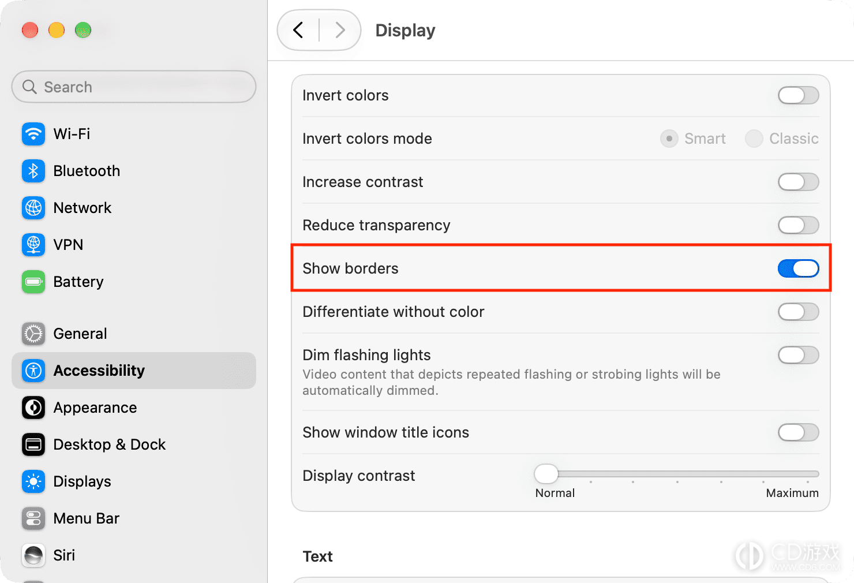Go forward with the right chevron
Viewport: 854px width, 583px height.
(x=340, y=30)
